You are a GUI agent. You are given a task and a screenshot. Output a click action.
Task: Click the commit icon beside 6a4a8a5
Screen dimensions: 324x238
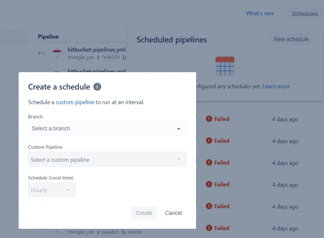point(98,232)
